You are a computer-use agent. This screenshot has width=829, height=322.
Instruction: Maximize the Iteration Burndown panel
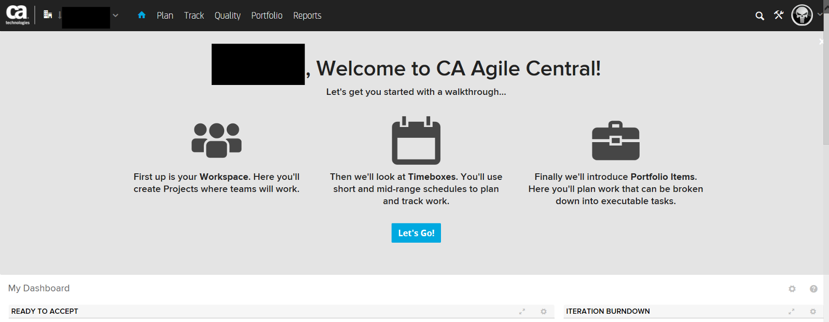click(792, 311)
